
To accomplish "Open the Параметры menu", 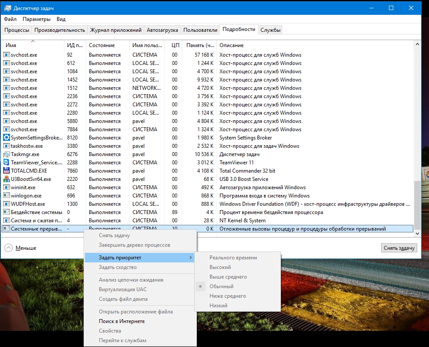I will coord(37,19).
